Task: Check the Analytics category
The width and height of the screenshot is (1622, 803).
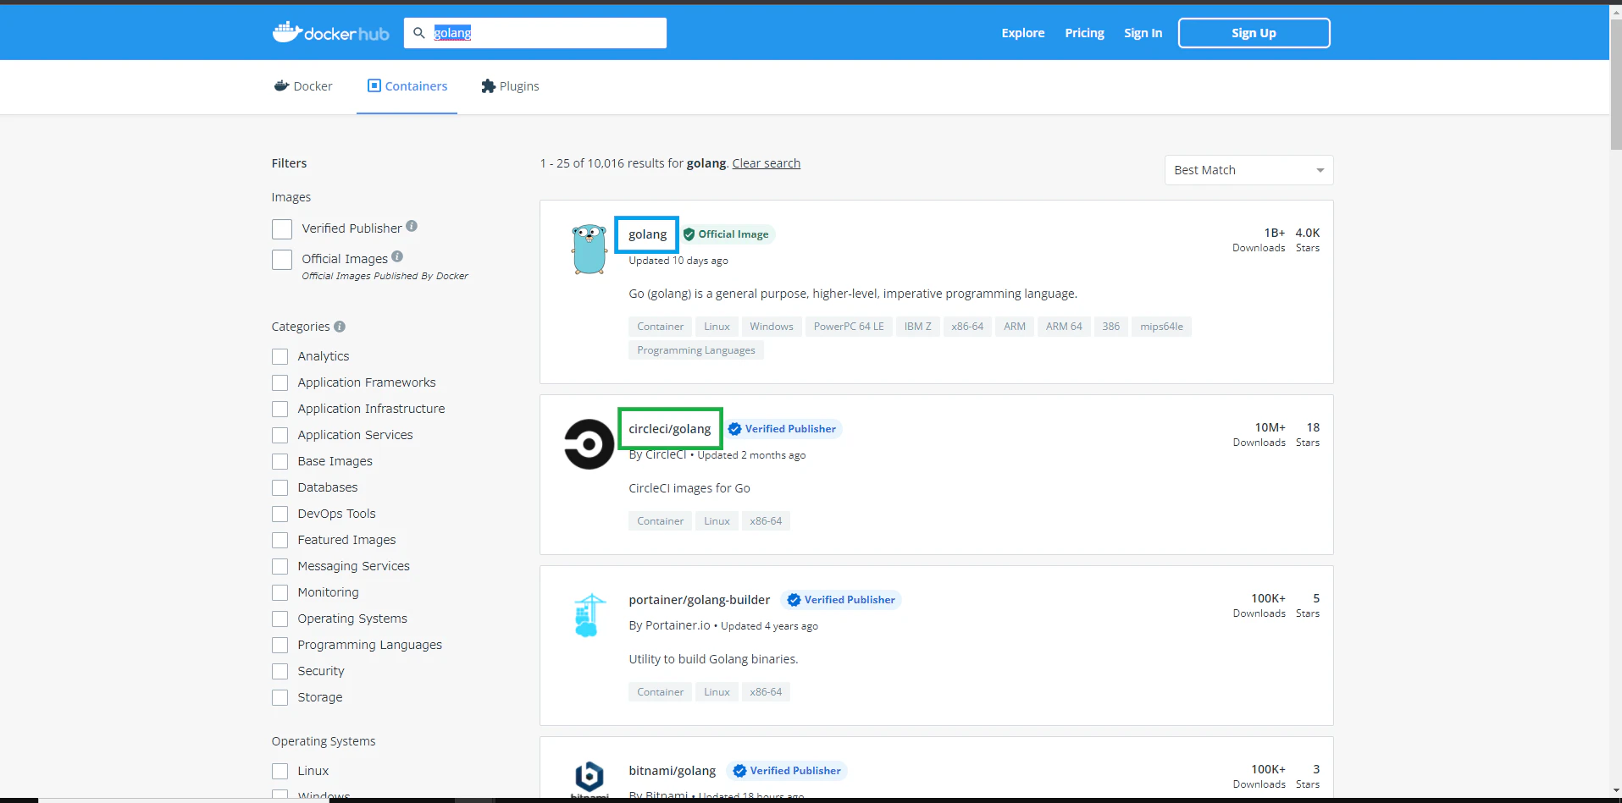Action: tap(280, 356)
